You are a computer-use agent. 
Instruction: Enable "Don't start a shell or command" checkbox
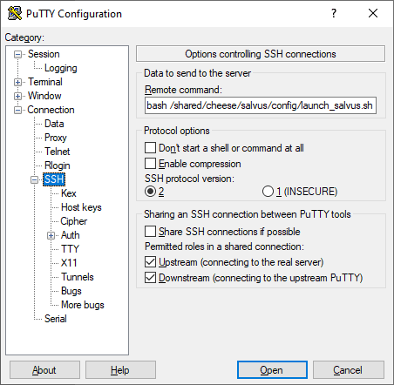[150, 147]
